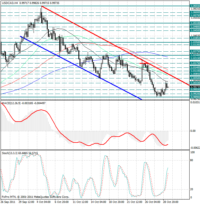Click the 28 Oct 20:00 time label
Image resolution: width=200 pixels, height=204 pixels.
pos(171,202)
